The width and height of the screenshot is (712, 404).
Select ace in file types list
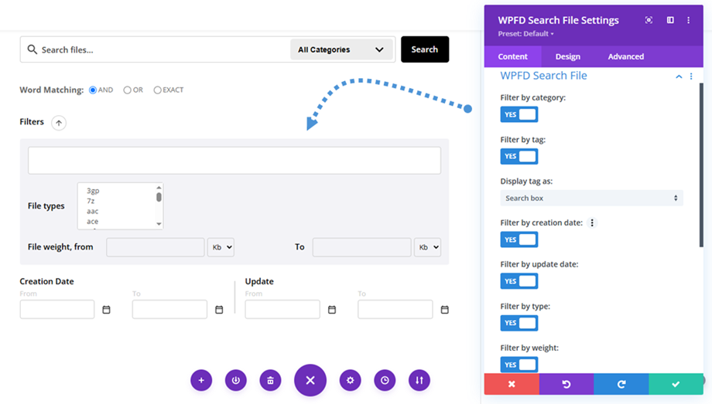pyautogui.click(x=93, y=221)
